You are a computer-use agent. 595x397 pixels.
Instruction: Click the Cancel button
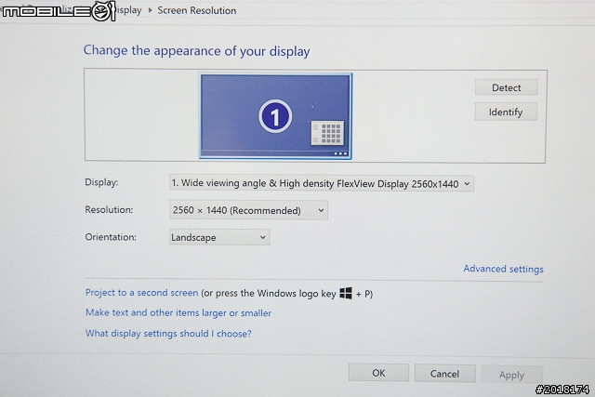point(444,374)
